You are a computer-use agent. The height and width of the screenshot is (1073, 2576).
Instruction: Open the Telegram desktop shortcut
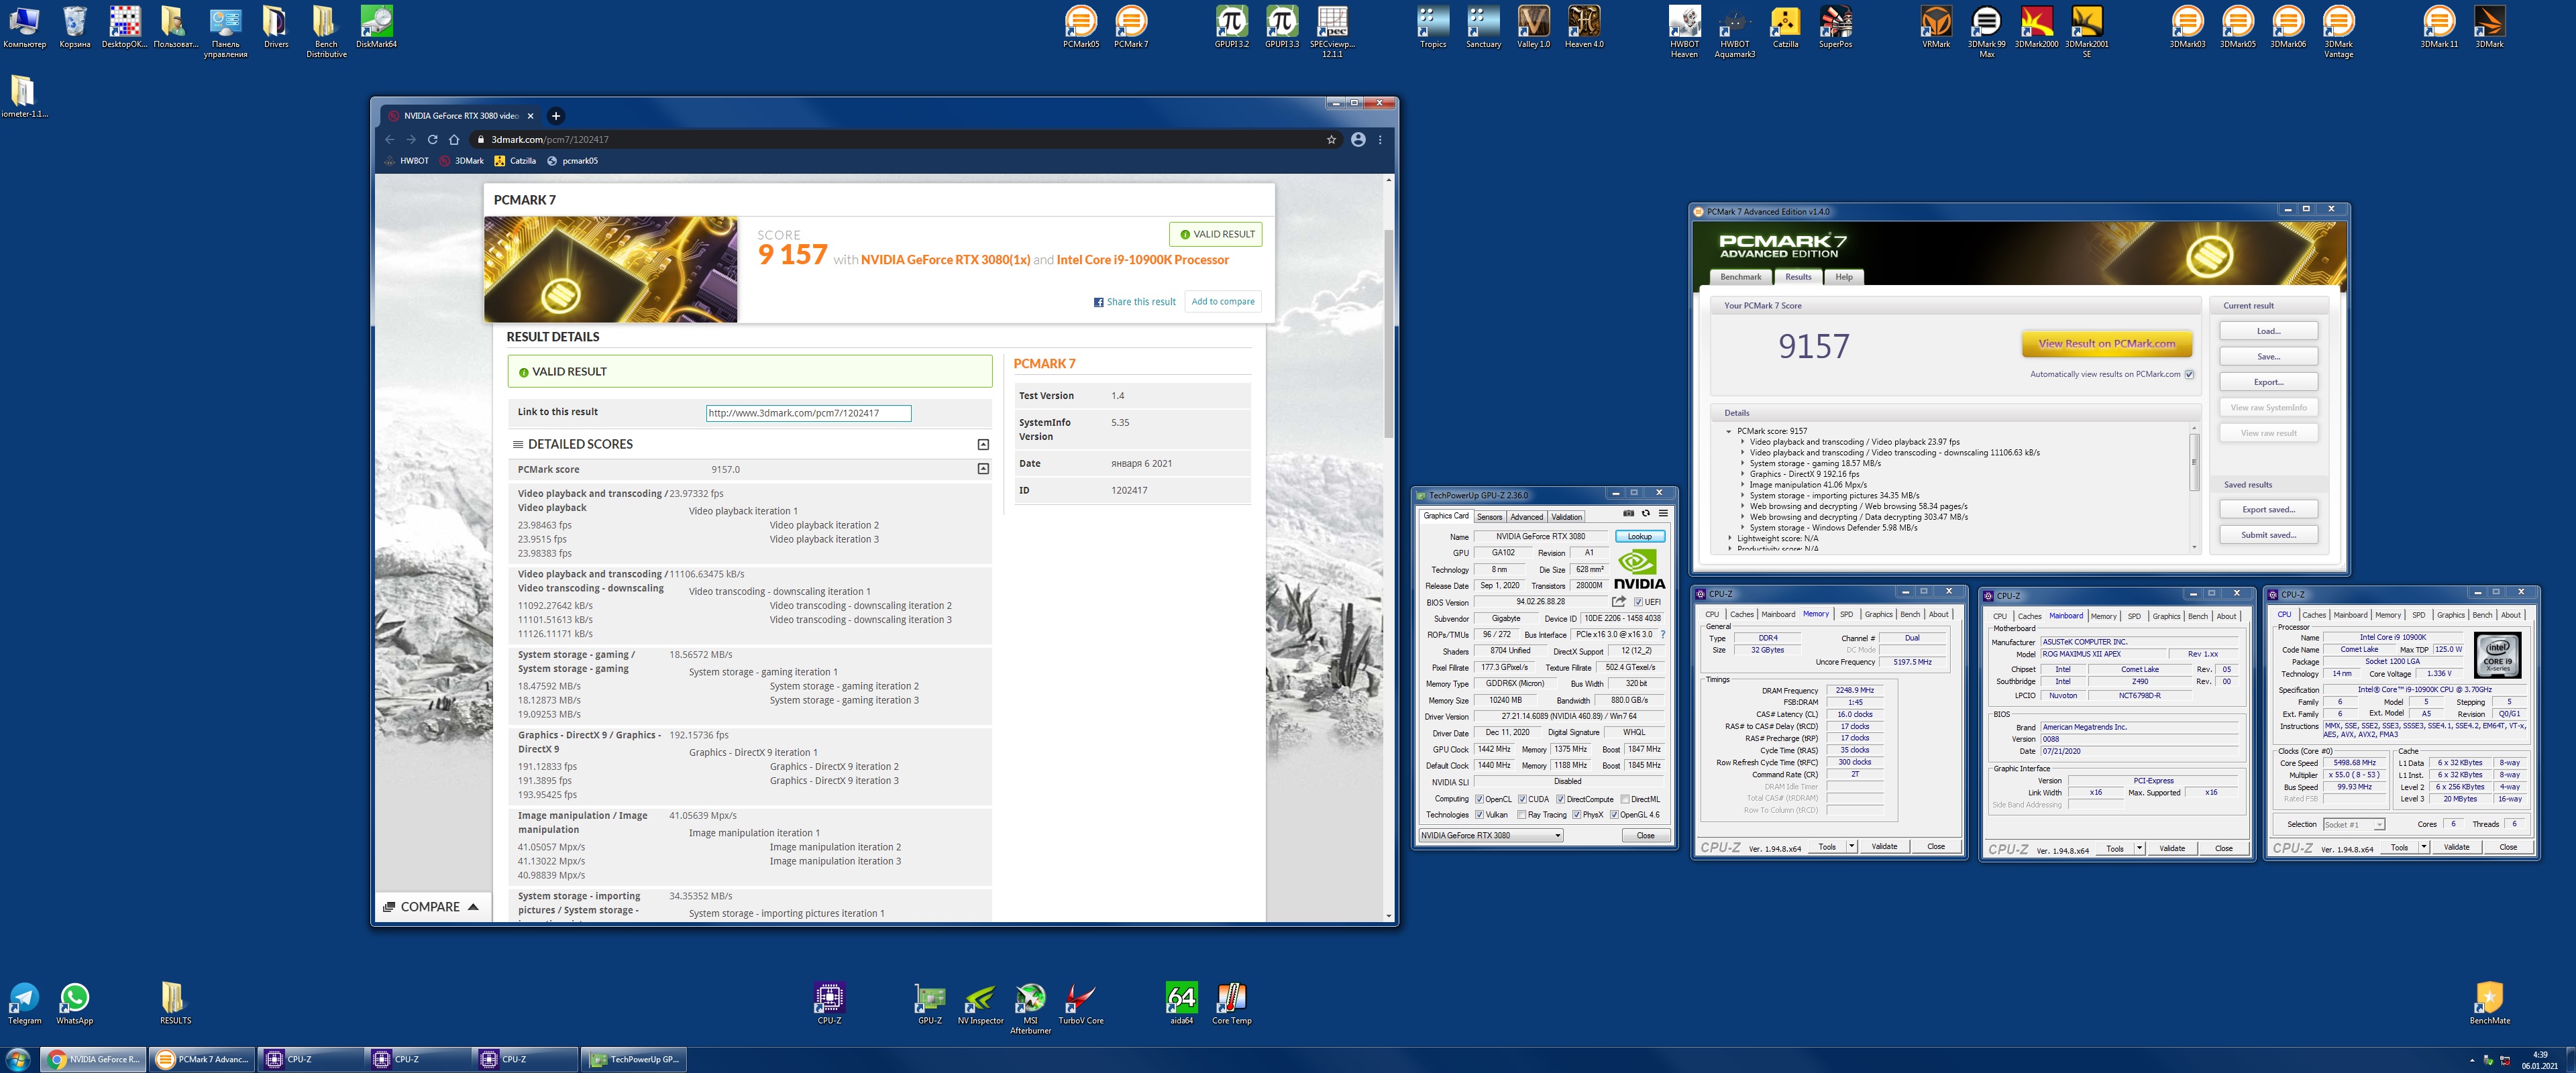pos(24,1004)
